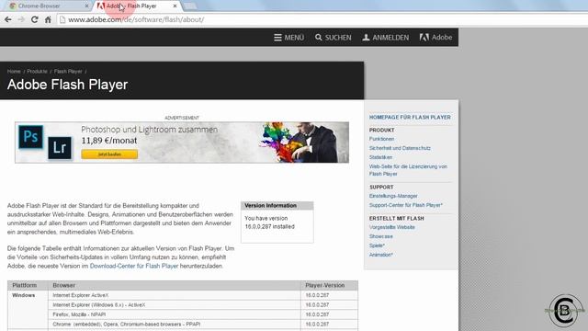Viewport: 588px width, 331px height.
Task: Open Web-Seite für die Lizenzierung link
Action: pos(408,170)
